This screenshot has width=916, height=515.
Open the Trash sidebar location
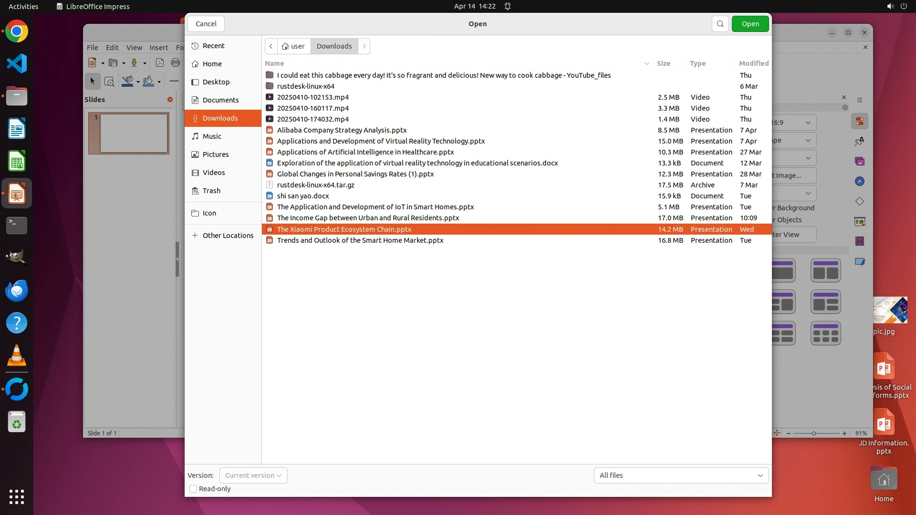click(x=211, y=191)
